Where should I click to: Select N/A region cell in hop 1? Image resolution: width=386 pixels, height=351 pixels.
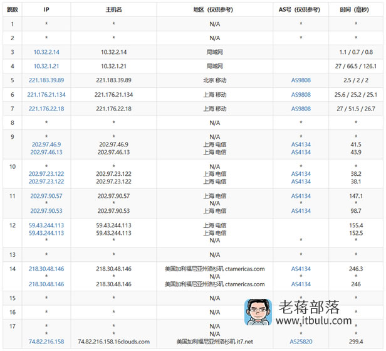[x=215, y=24]
